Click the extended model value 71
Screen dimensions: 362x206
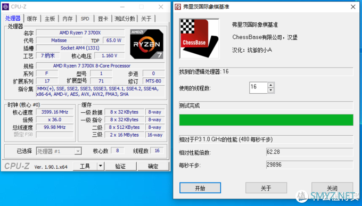(101, 81)
